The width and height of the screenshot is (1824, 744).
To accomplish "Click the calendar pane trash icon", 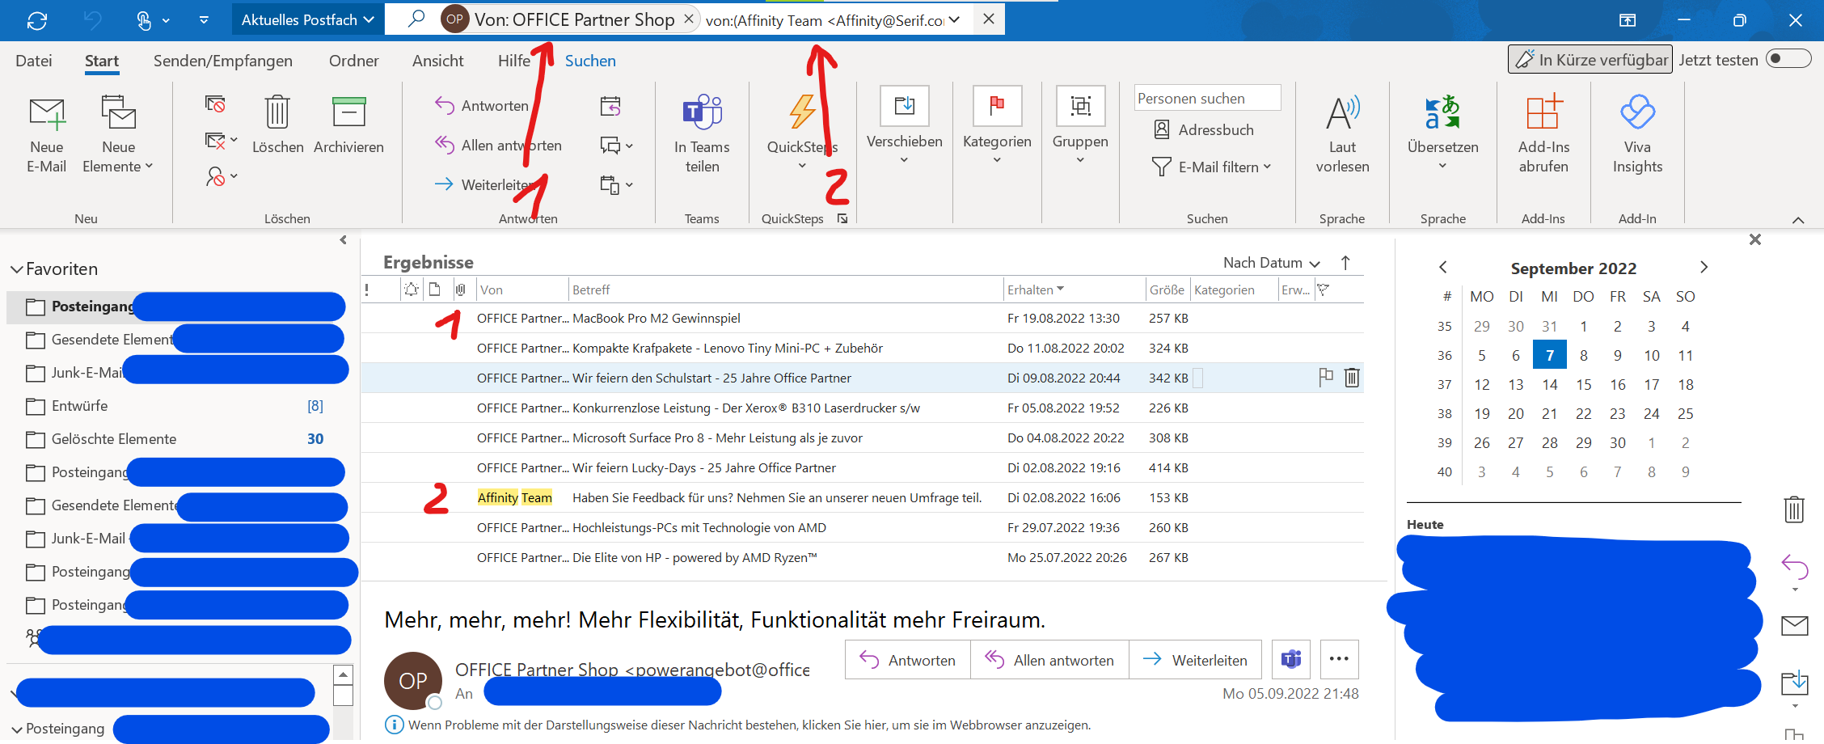I will [1794, 509].
